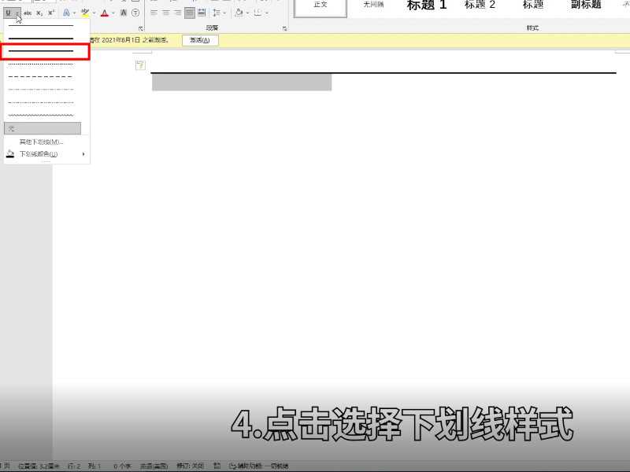Select the subscript formatting icon
The height and width of the screenshot is (472, 630).
click(x=39, y=12)
